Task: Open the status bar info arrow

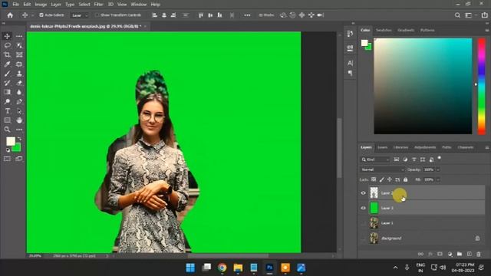Action: pyautogui.click(x=107, y=256)
